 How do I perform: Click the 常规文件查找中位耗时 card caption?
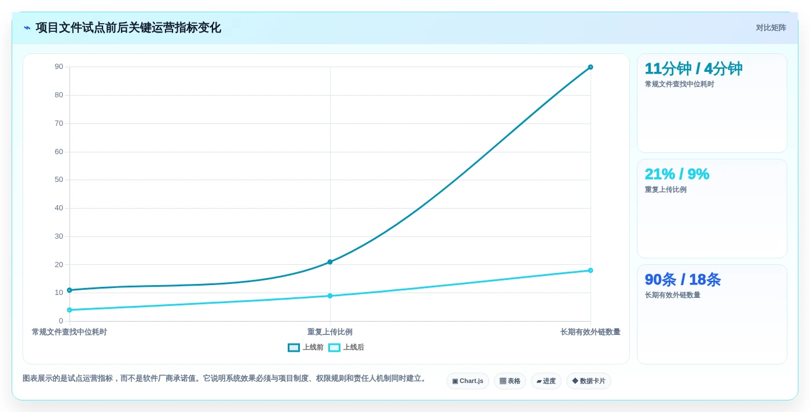click(x=680, y=84)
